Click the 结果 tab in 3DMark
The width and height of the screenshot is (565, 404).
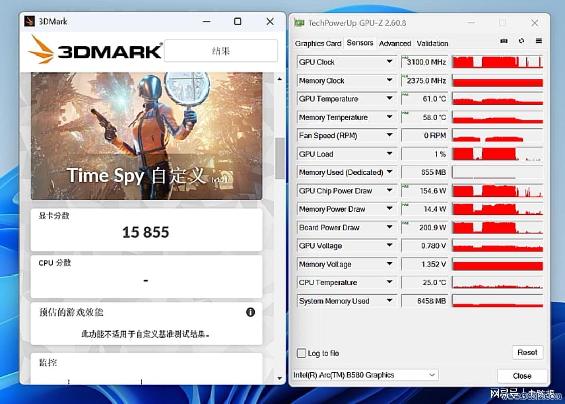pyautogui.click(x=221, y=50)
